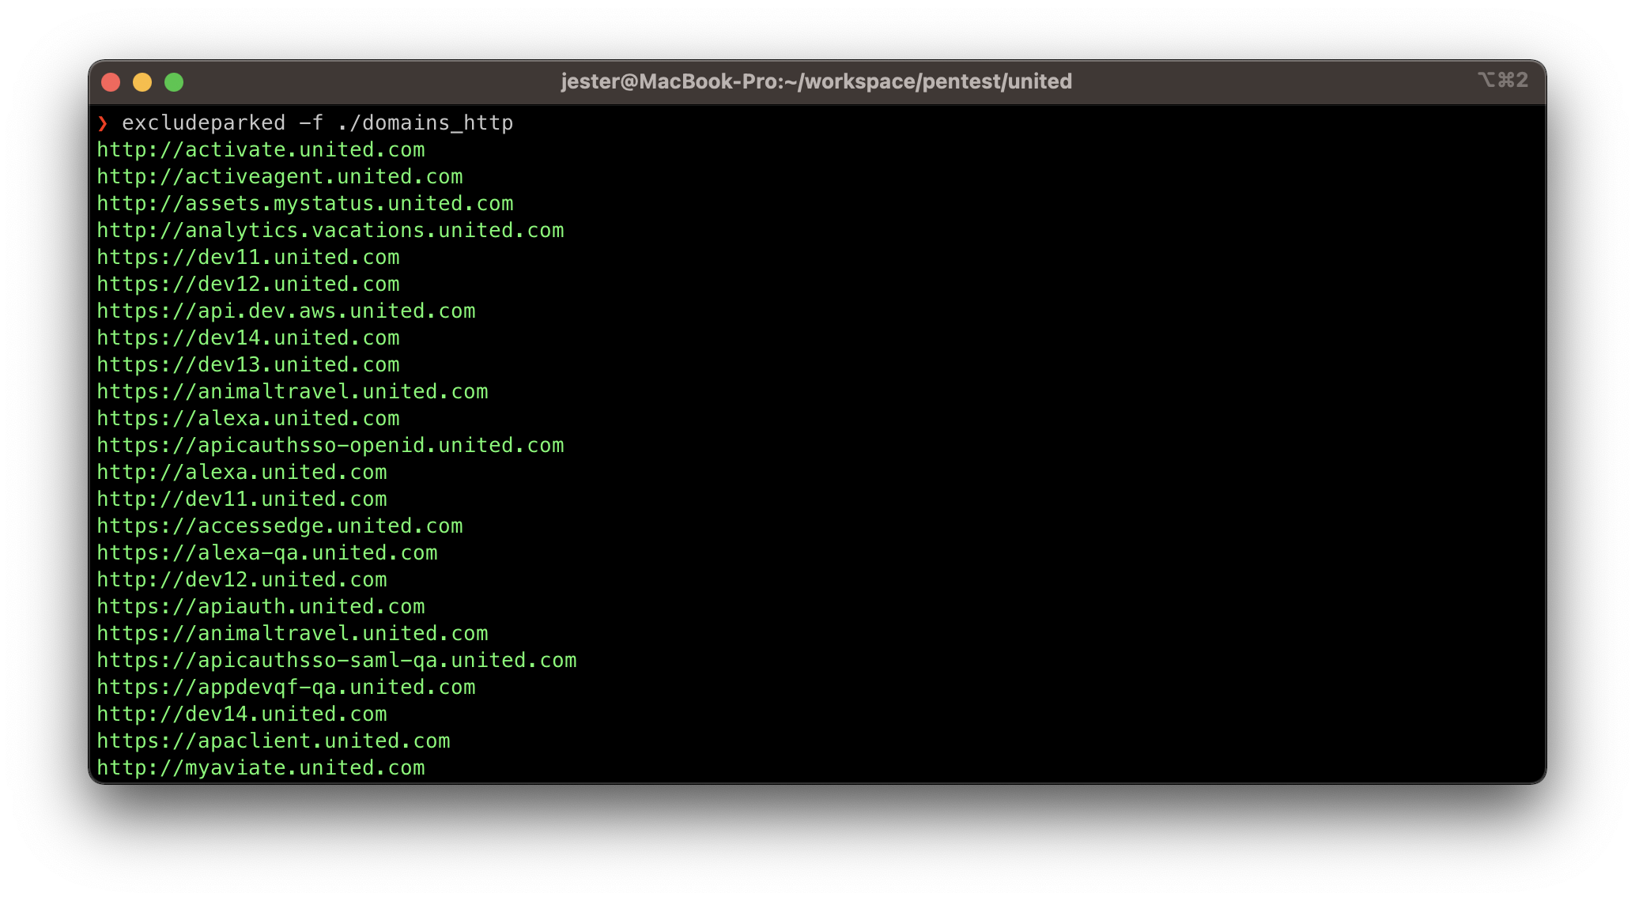Viewport: 1635px width, 901px height.
Task: Select http://myaviate.united.com line
Action: 261,768
